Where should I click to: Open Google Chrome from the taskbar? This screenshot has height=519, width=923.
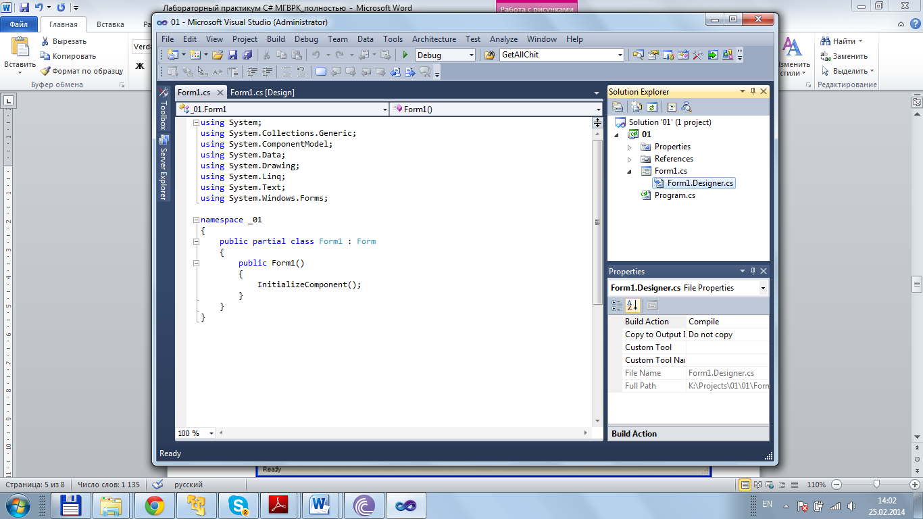click(155, 505)
